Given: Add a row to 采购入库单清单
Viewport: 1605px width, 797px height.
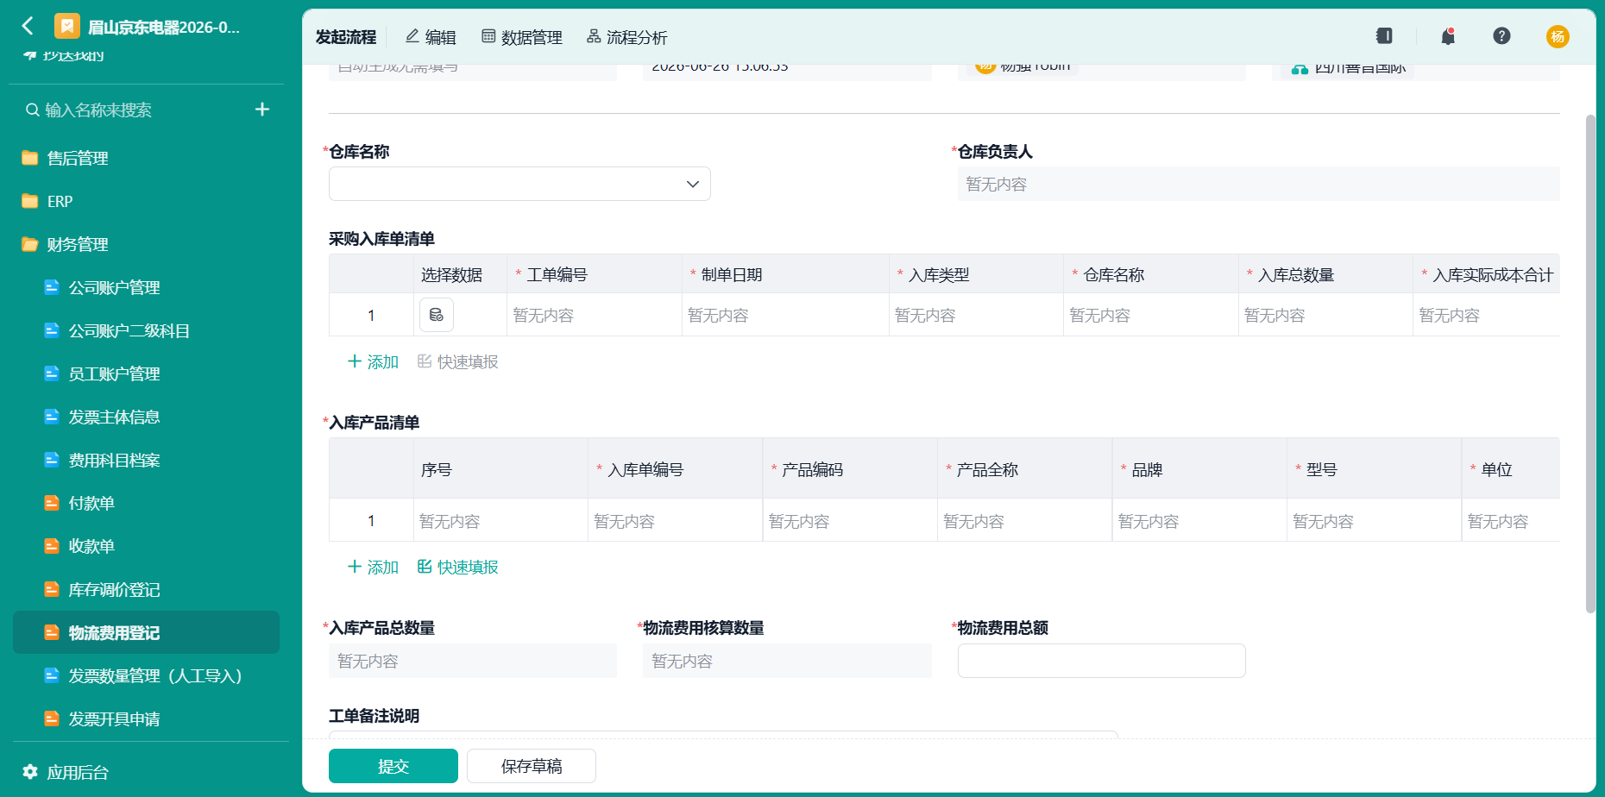Looking at the screenshot, I should (x=373, y=361).
